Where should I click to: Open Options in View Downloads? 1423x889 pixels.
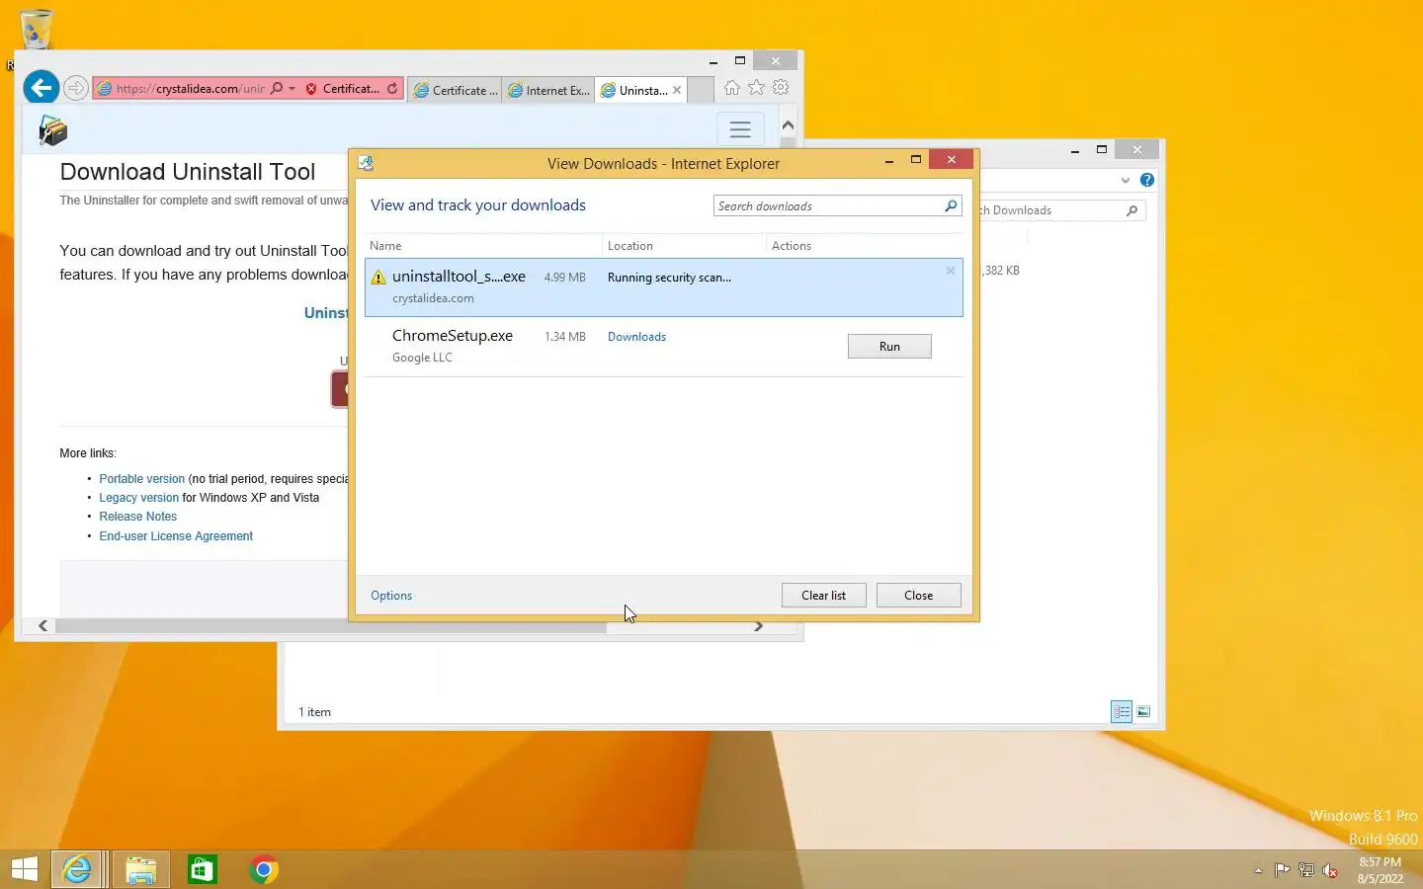pyautogui.click(x=391, y=596)
